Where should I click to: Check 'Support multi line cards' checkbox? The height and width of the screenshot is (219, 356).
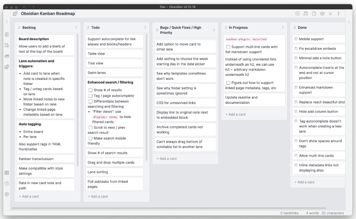tap(228, 47)
